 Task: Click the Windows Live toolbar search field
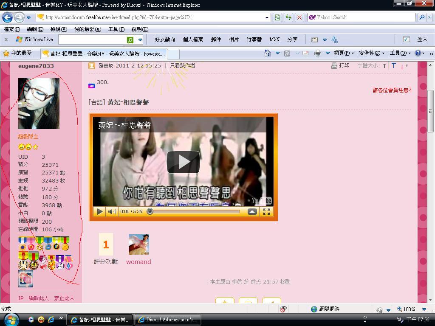coord(92,39)
